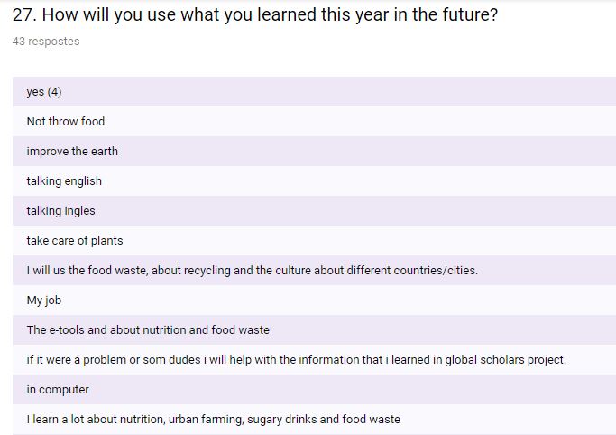This screenshot has height=435, width=616.
Task: Click the "My job" response row
Action: coord(43,301)
